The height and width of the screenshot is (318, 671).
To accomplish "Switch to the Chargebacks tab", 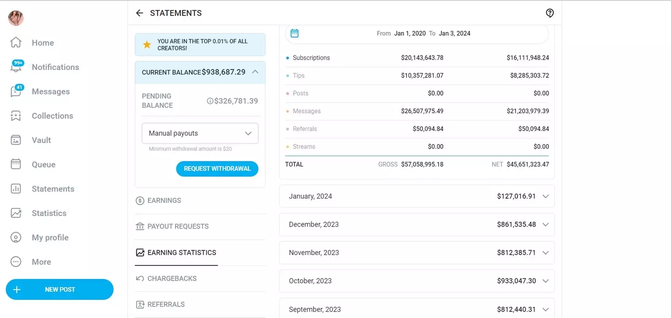I will pyautogui.click(x=171, y=278).
